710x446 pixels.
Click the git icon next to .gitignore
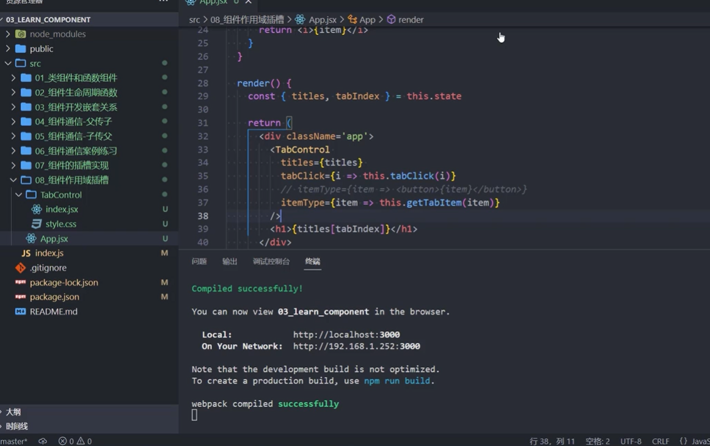coord(21,268)
